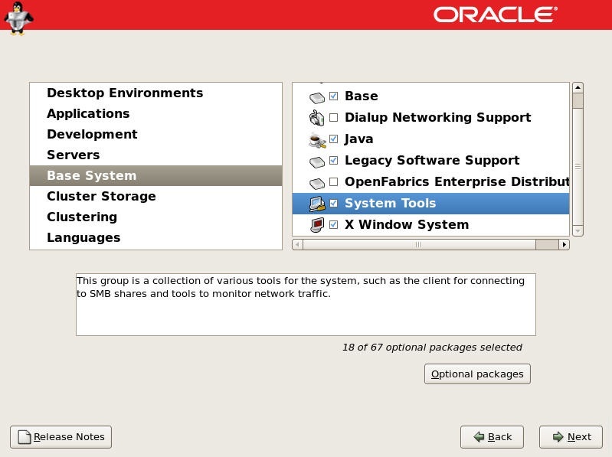Choose the Servers category

click(x=155, y=155)
